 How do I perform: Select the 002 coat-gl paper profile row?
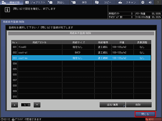pos(81,52)
